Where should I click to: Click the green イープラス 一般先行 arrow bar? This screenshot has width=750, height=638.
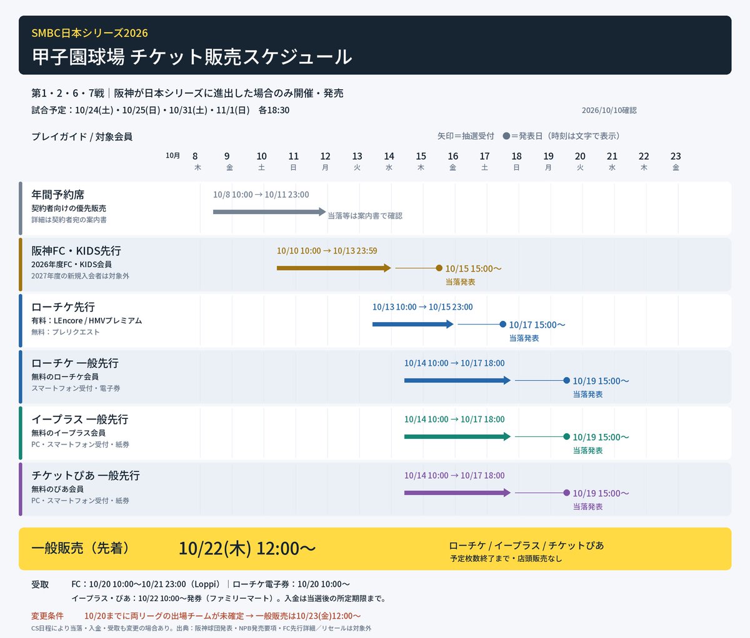457,436
